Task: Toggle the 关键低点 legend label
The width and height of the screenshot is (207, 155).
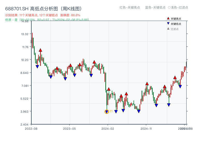Action: coord(176,24)
